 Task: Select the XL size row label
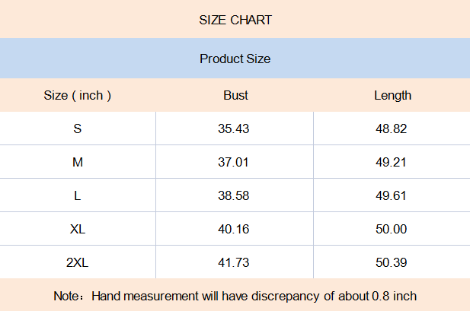click(x=78, y=229)
